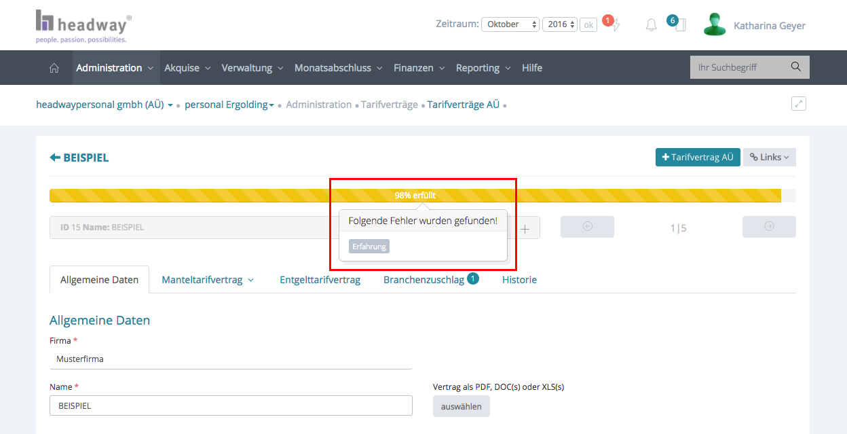The image size is (847, 434).
Task: Open the documents icon with badge 6
Action: (679, 26)
